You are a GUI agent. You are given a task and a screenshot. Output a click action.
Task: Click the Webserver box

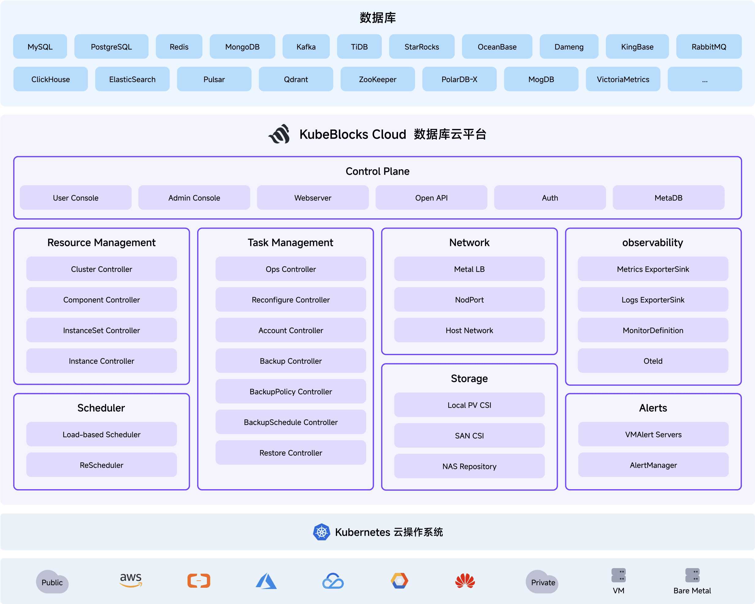pos(313,197)
